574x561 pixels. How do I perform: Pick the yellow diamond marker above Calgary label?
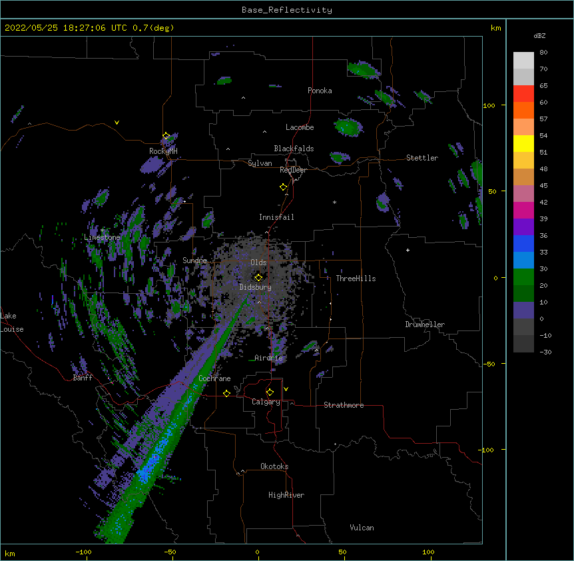(x=270, y=392)
